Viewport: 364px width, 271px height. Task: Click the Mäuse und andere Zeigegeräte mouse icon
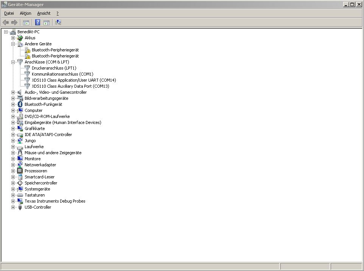(20, 153)
